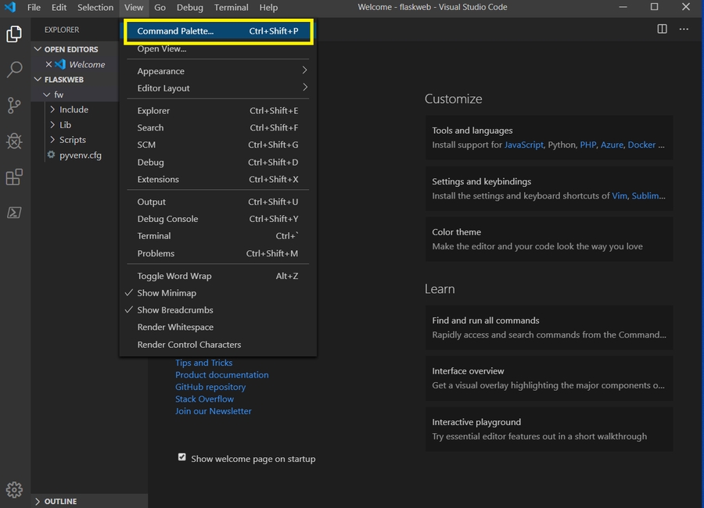Open the PowerShell icon in activity bar
The image size is (704, 508).
[14, 213]
